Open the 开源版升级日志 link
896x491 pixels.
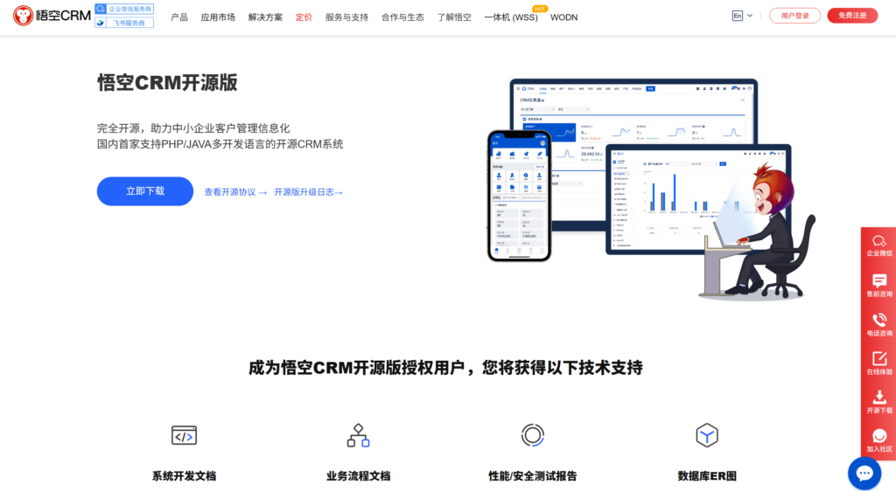tap(309, 192)
